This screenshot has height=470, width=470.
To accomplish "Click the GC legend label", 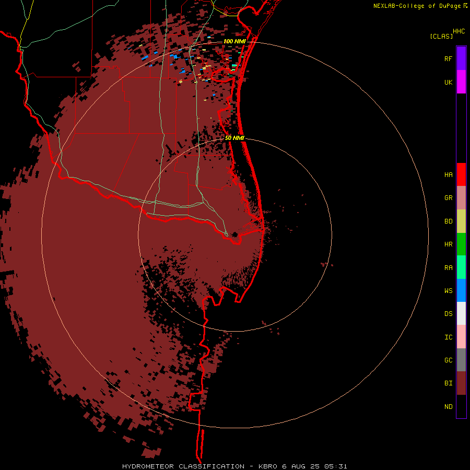I will 449,360.
